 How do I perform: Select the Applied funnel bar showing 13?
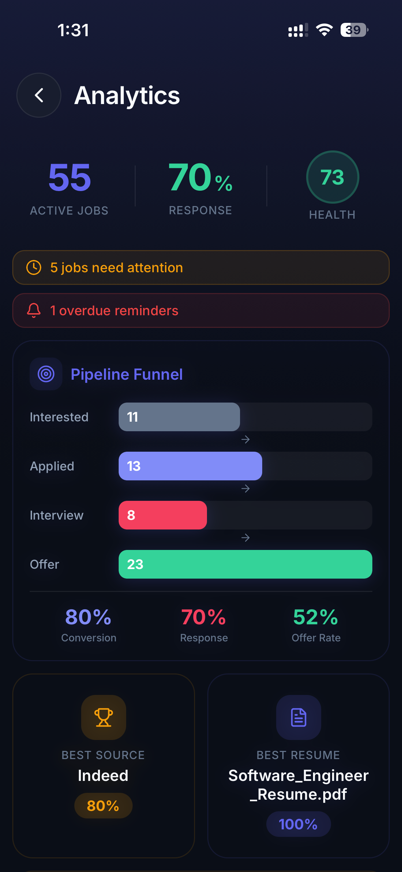click(190, 466)
